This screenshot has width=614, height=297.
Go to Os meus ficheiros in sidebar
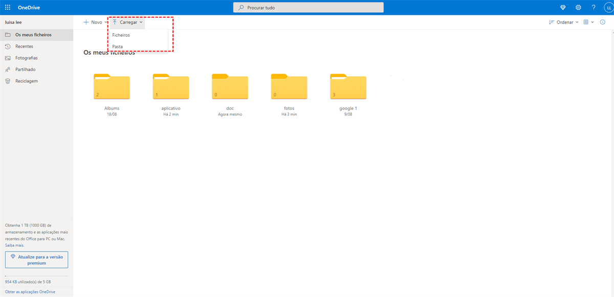36,35
